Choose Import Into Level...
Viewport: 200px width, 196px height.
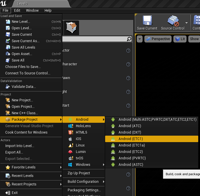click(31, 146)
